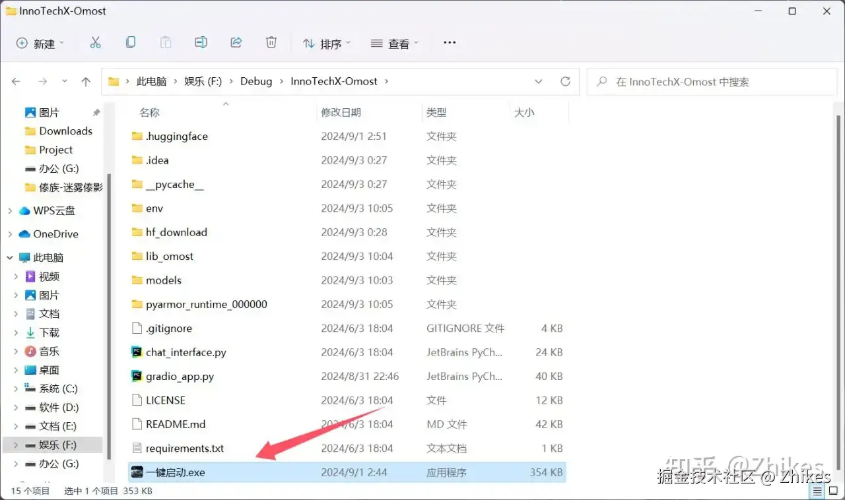Open 系统 (C:) drive in sidebar
The image size is (845, 500).
tap(53, 389)
